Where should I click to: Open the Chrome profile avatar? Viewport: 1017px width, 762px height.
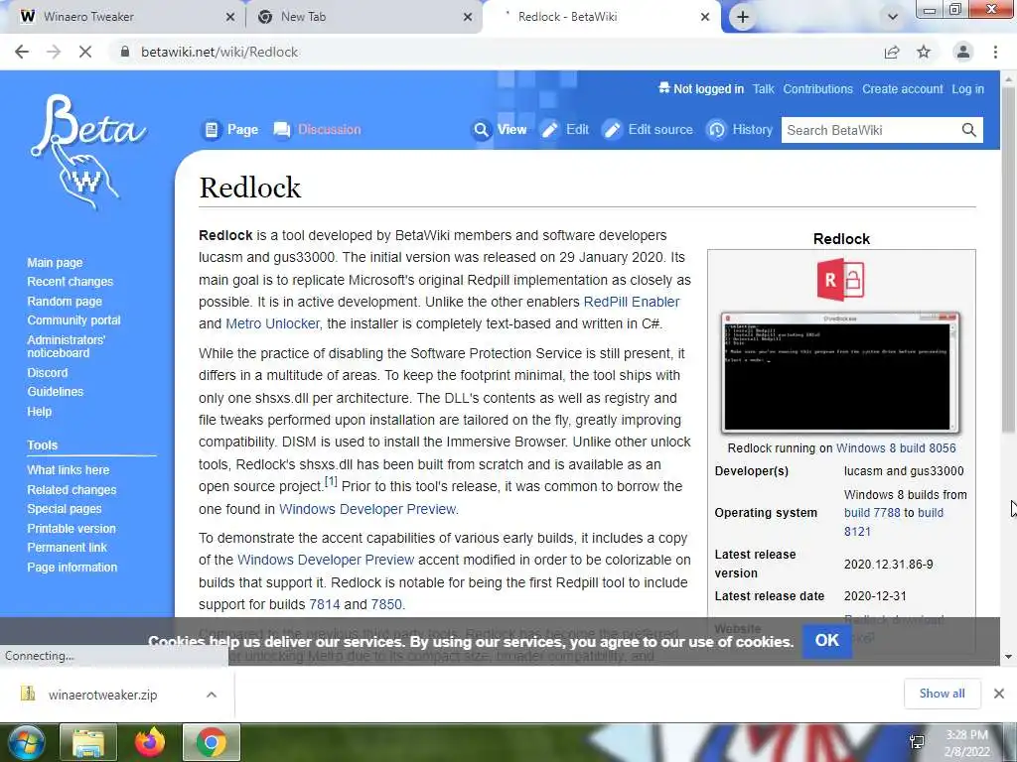pyautogui.click(x=963, y=52)
